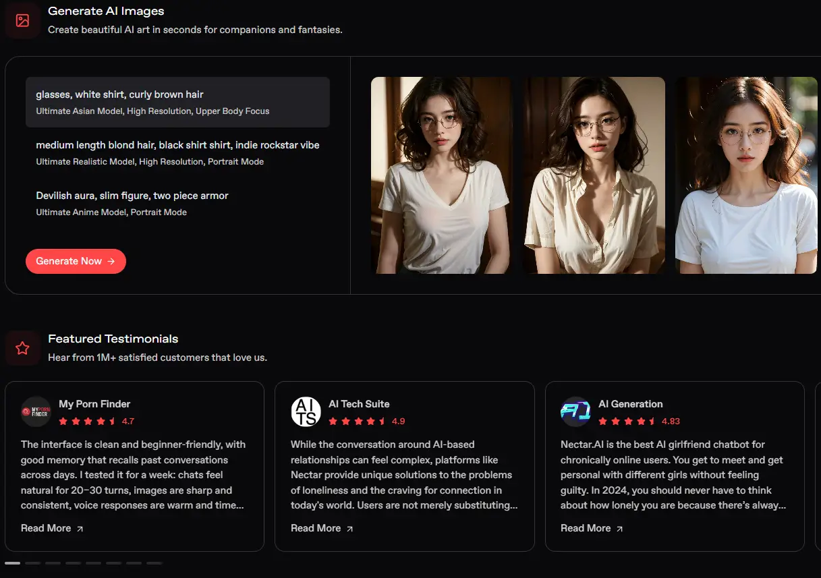
Task: Click the AI Generation logo
Action: (x=575, y=411)
